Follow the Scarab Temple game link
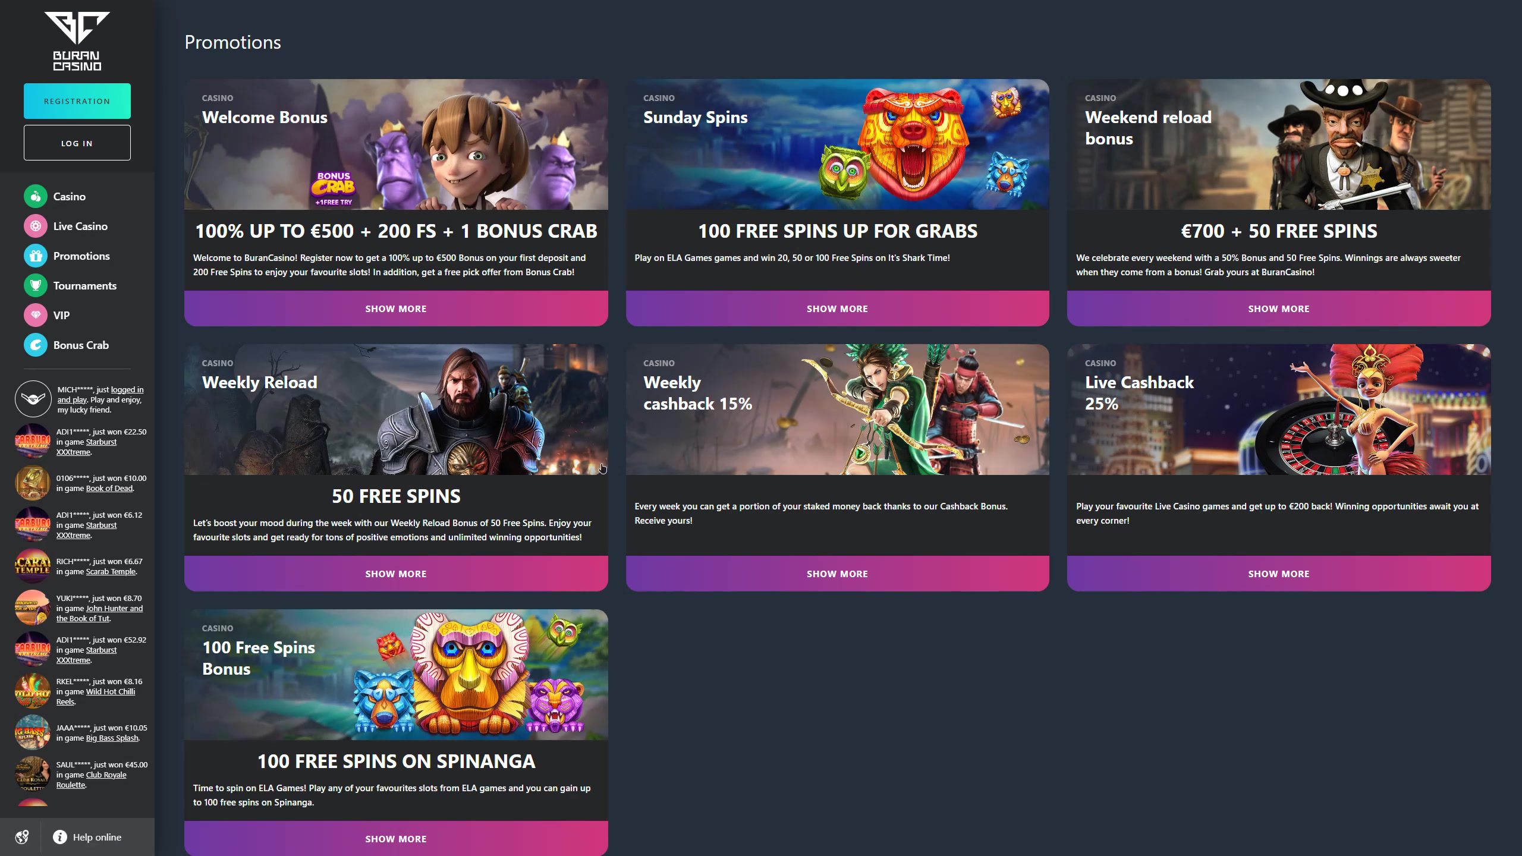The image size is (1522, 856). click(x=111, y=571)
